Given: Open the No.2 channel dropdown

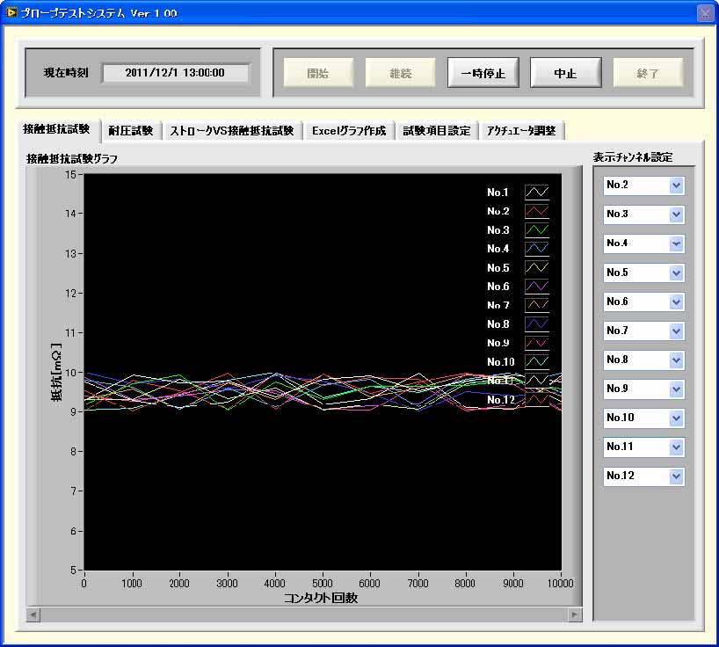Looking at the screenshot, I should (676, 185).
